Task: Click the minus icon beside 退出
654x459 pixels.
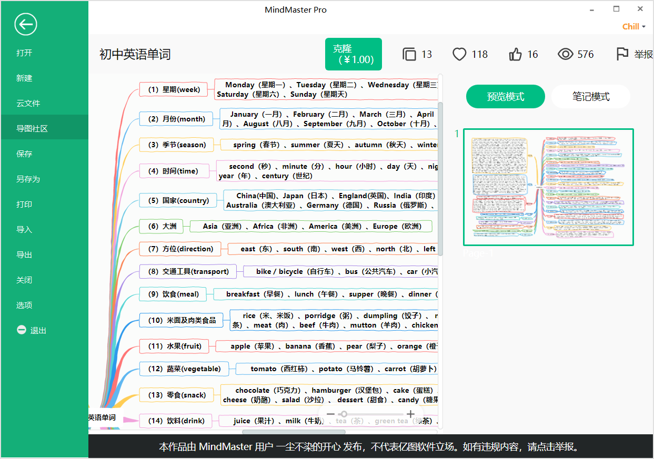Action: pyautogui.click(x=22, y=330)
